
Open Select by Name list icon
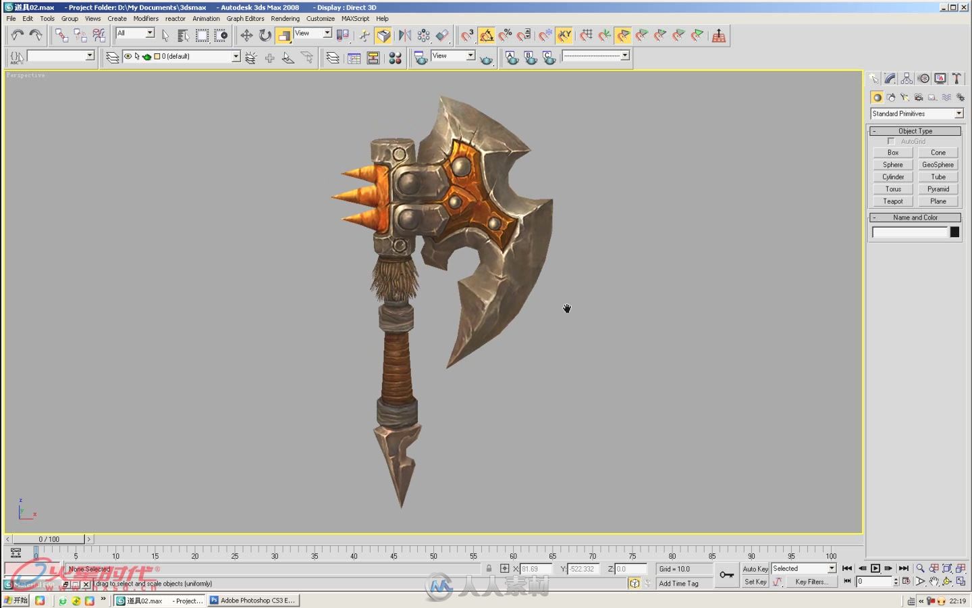(183, 35)
